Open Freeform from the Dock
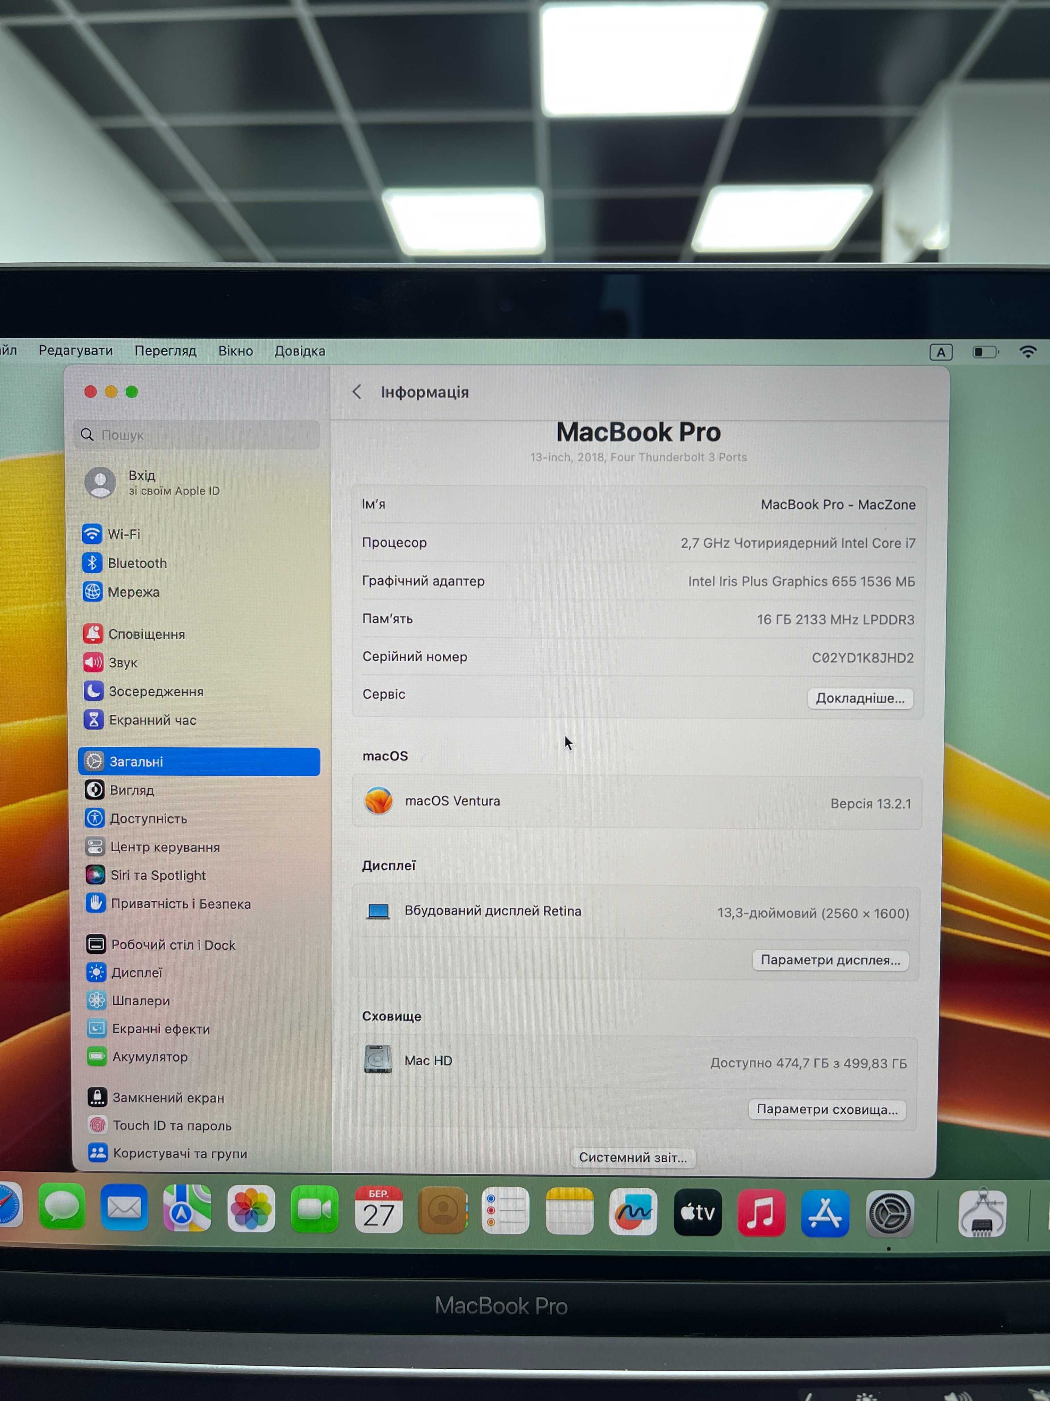This screenshot has width=1050, height=1401. pyautogui.click(x=633, y=1212)
